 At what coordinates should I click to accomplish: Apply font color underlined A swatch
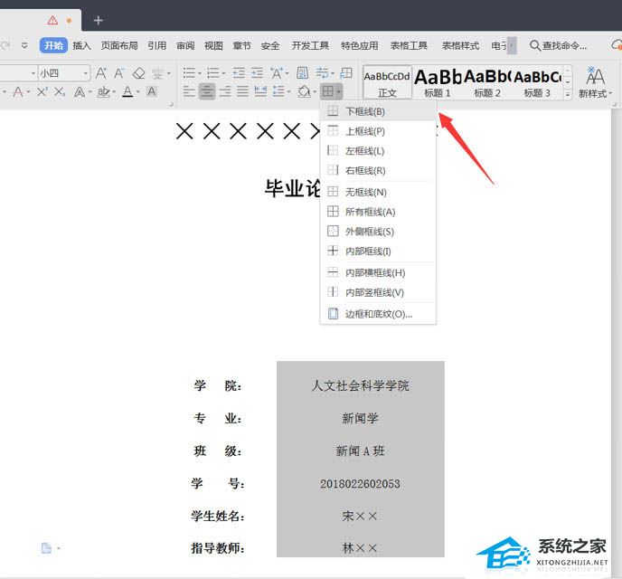(127, 92)
